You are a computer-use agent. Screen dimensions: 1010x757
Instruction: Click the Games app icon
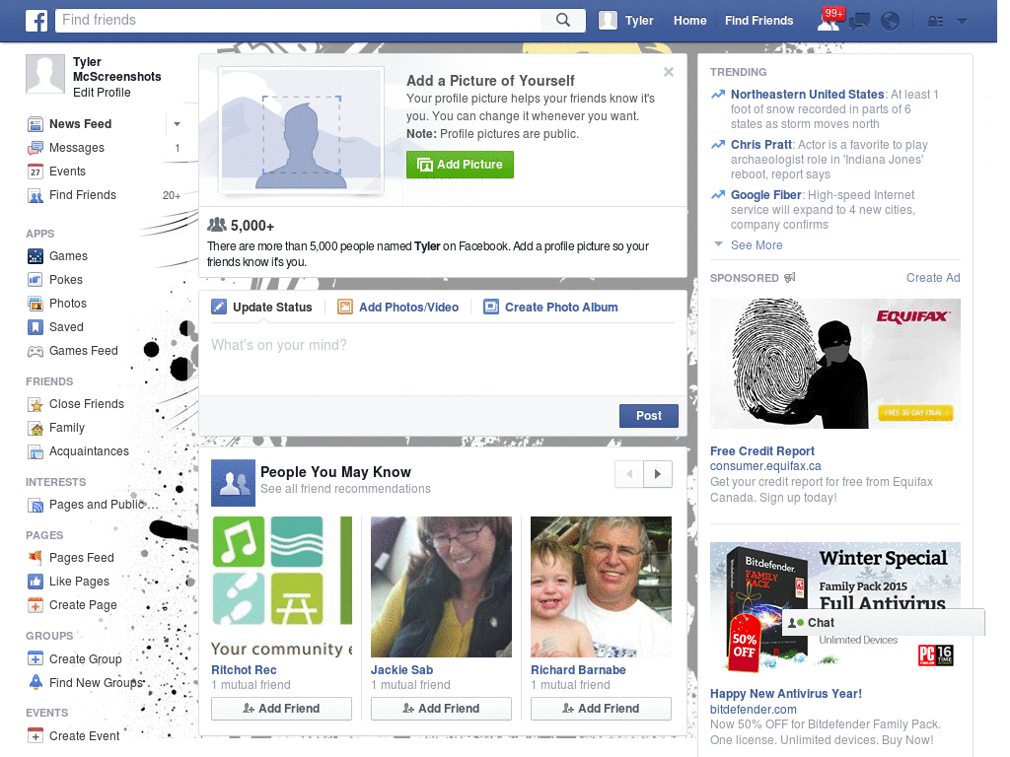pos(36,256)
